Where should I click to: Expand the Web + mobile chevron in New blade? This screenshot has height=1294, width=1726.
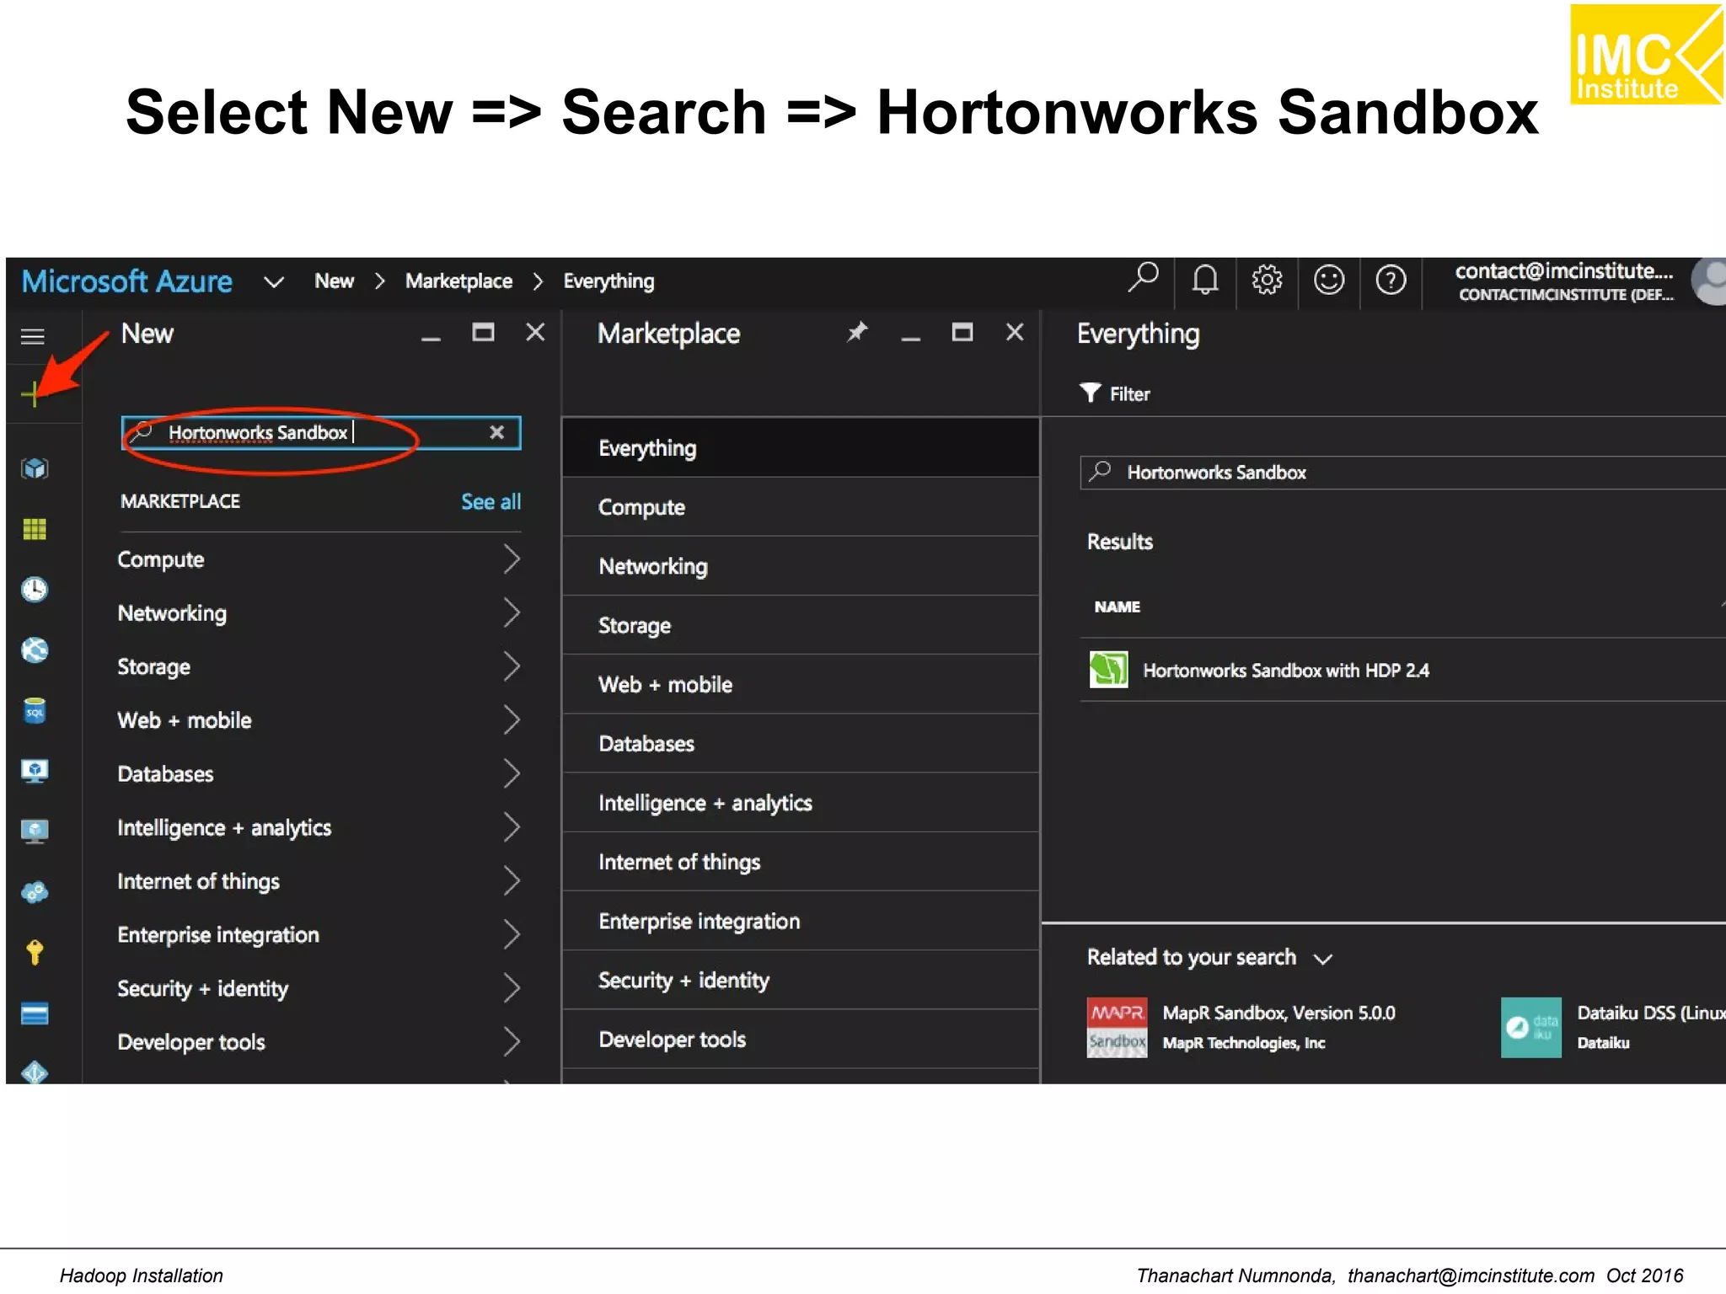click(x=512, y=720)
